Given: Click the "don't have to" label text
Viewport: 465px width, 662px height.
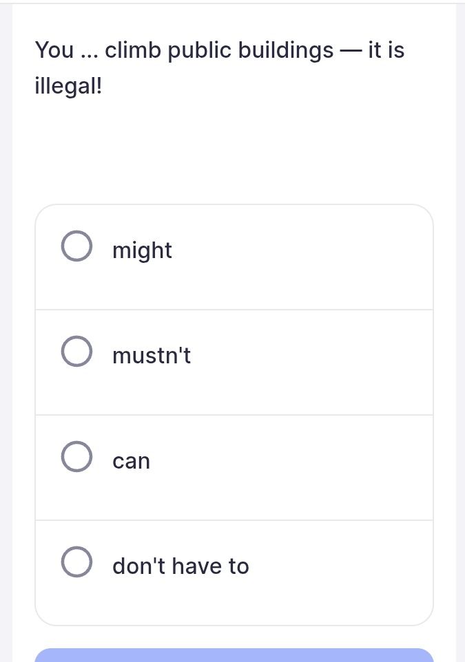Looking at the screenshot, I should tap(180, 566).
